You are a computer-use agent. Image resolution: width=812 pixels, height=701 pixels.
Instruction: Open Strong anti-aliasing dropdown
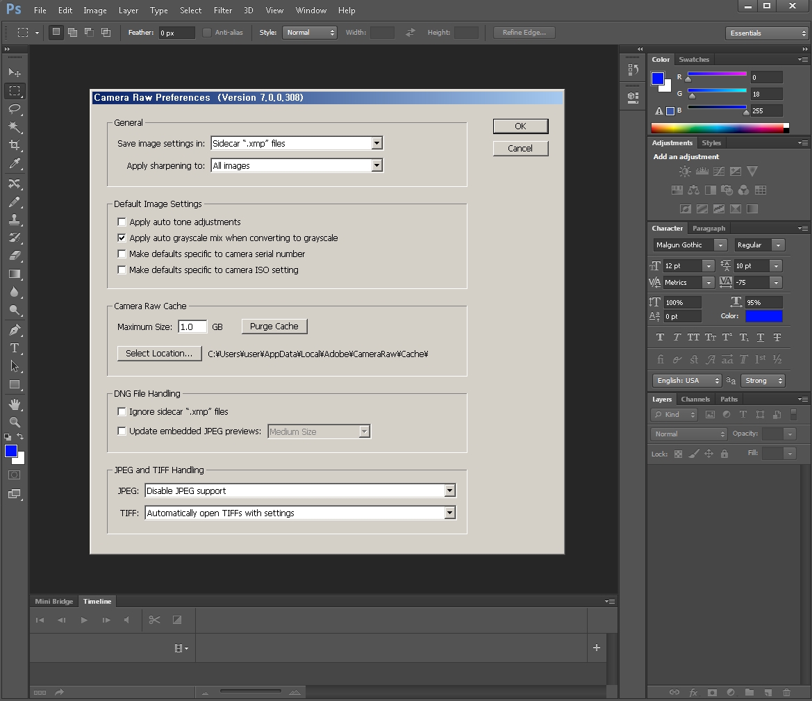coord(763,380)
